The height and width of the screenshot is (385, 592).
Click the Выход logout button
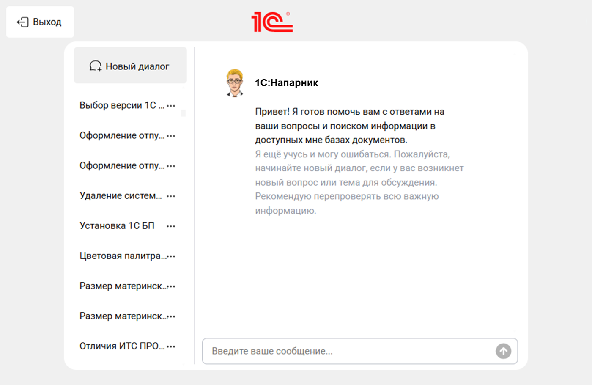(x=40, y=22)
